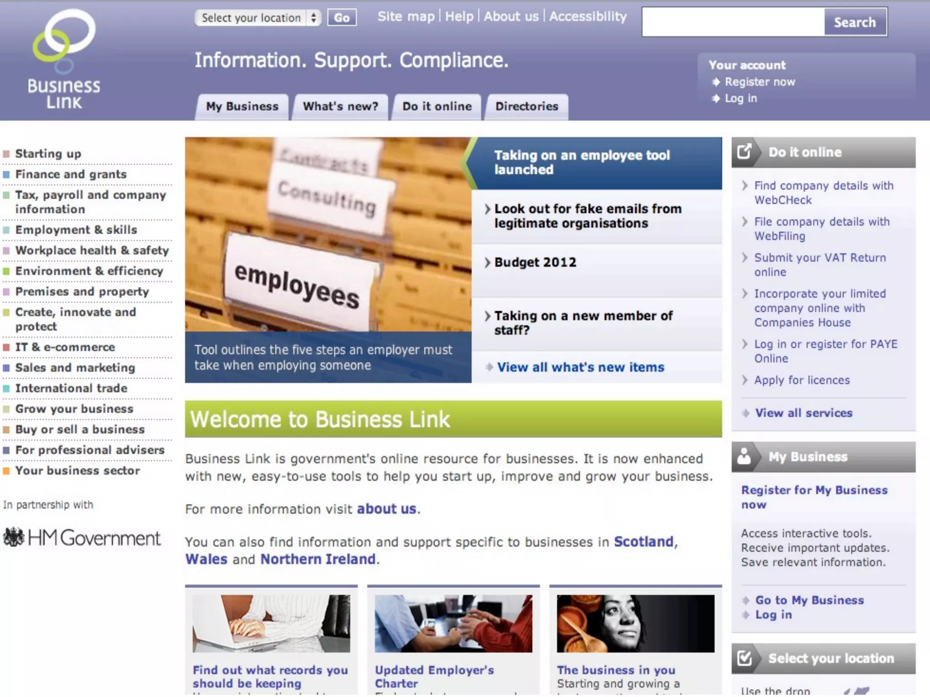Open the Select your location dropdown
The image size is (930, 697).
(x=258, y=18)
